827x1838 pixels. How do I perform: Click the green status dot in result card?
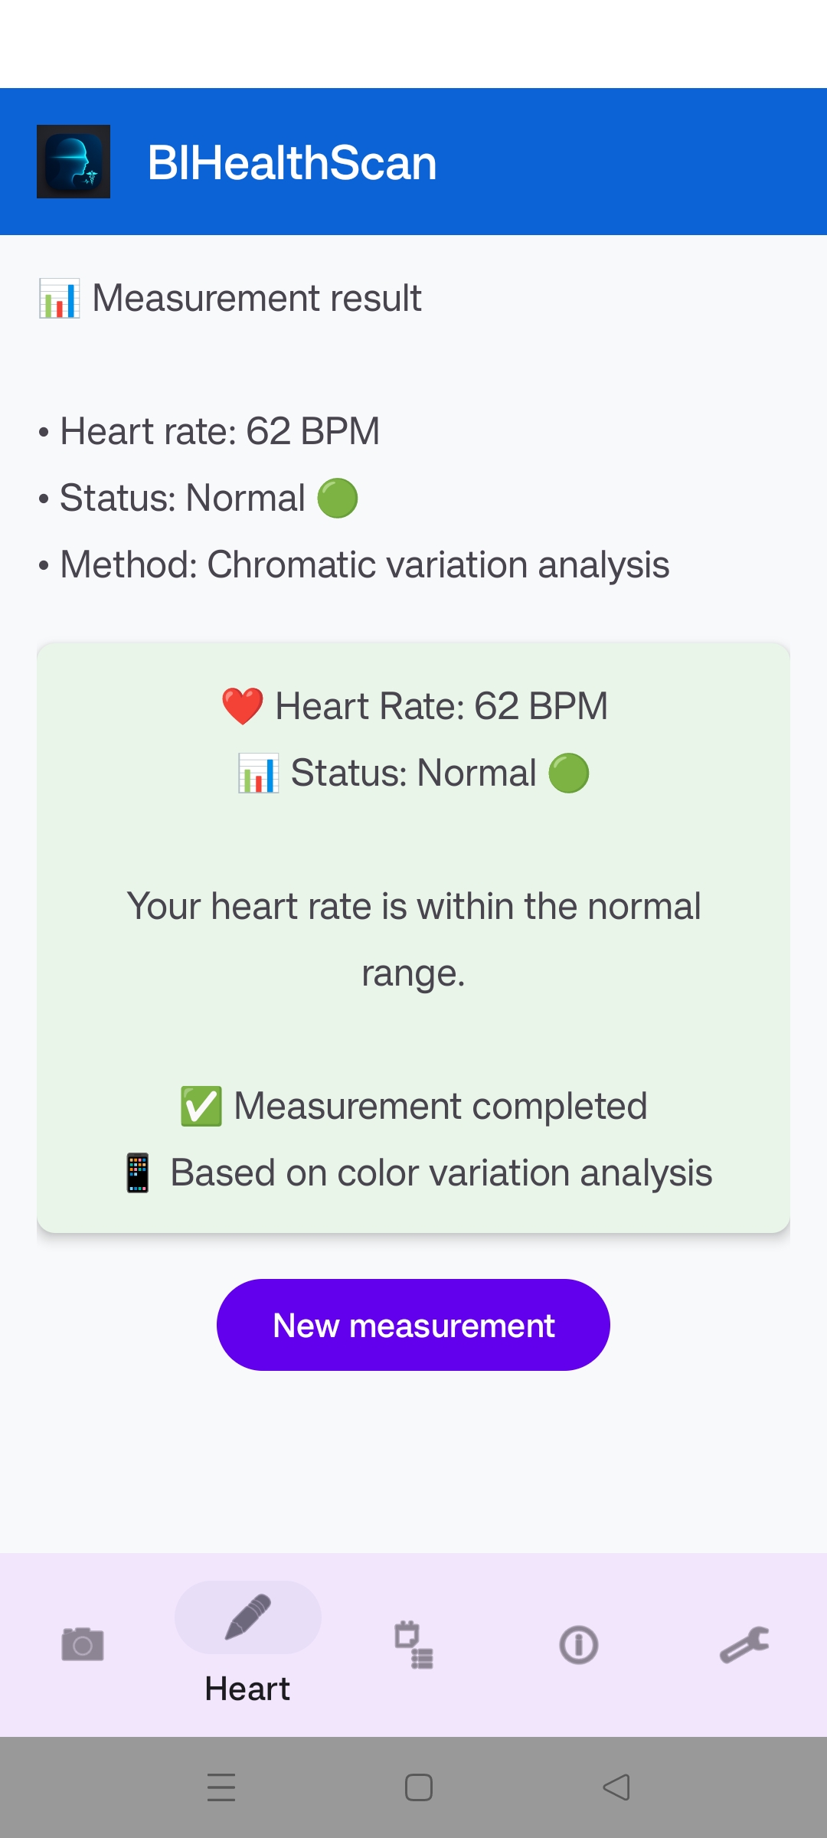tap(569, 773)
